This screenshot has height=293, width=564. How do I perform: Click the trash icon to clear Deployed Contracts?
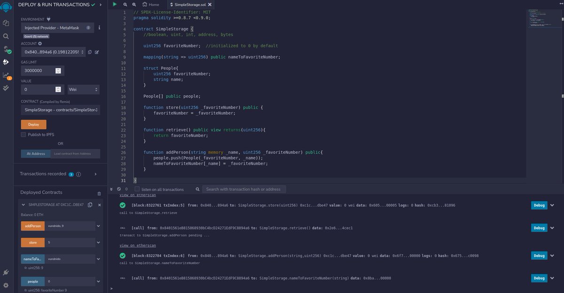coord(99,193)
